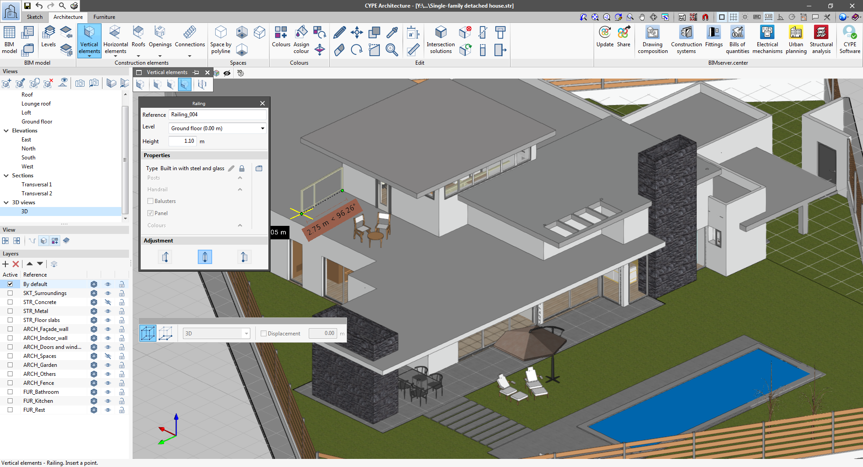Click the Share icon
Image resolution: width=863 pixels, height=467 pixels.
[x=623, y=36]
